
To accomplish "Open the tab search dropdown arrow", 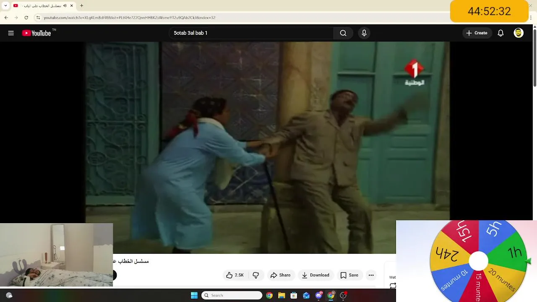I will point(5,6).
